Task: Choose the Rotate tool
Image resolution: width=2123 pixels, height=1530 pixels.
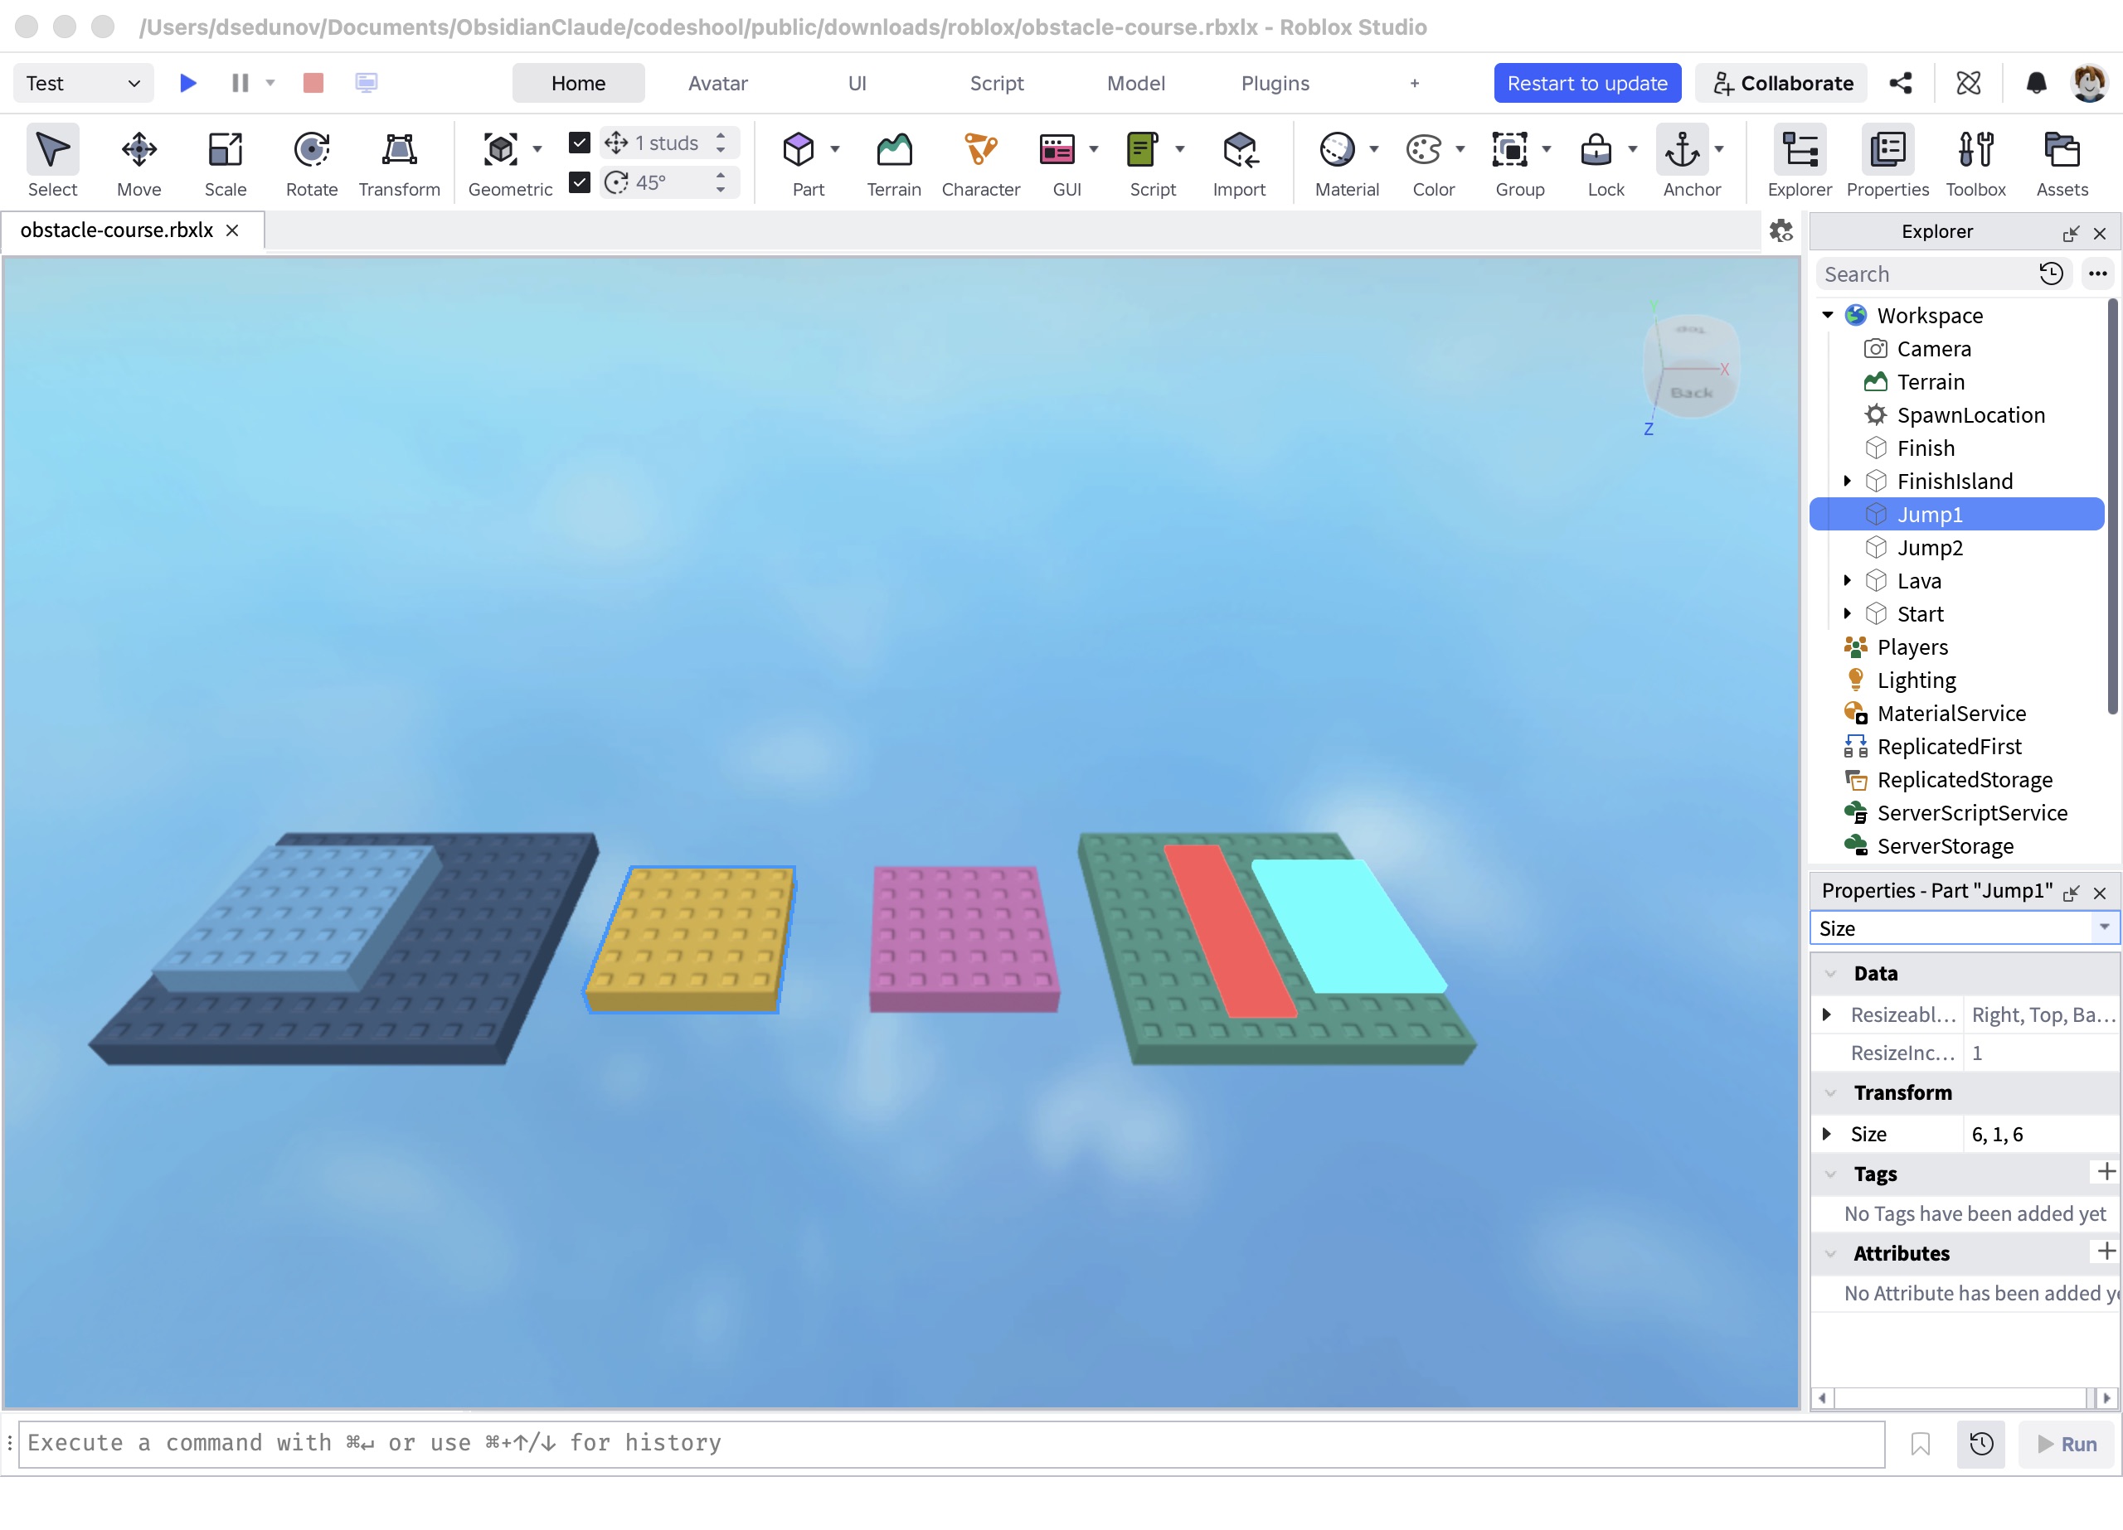Action: (311, 161)
